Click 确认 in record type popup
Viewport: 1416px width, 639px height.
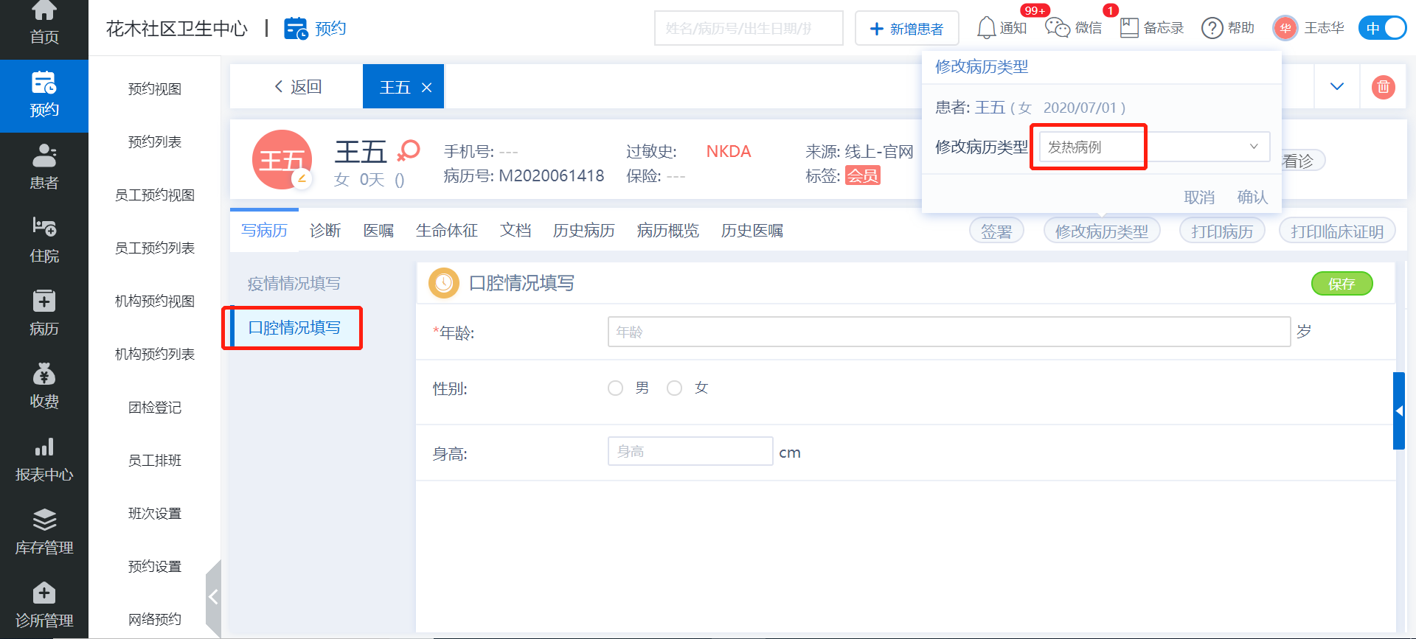pyautogui.click(x=1252, y=197)
